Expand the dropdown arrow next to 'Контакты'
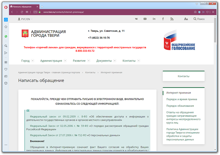 point(139,61)
